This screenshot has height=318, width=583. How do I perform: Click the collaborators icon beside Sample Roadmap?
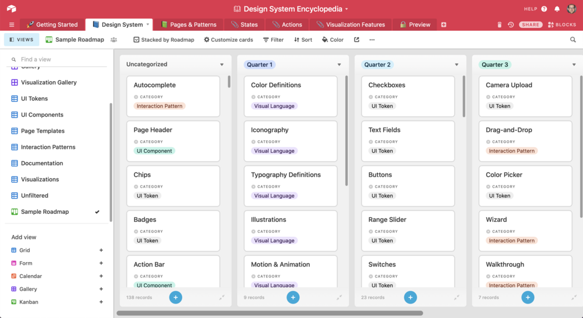[x=114, y=40]
